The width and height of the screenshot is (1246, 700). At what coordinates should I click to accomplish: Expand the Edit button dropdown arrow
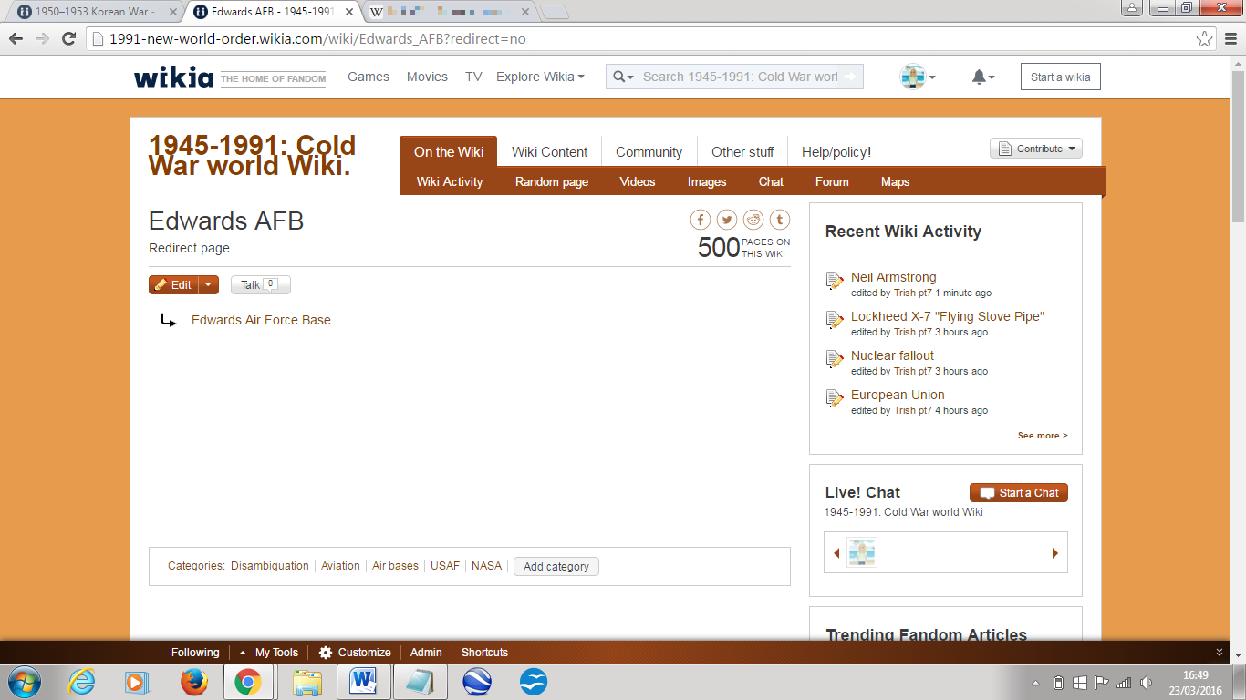pos(209,285)
